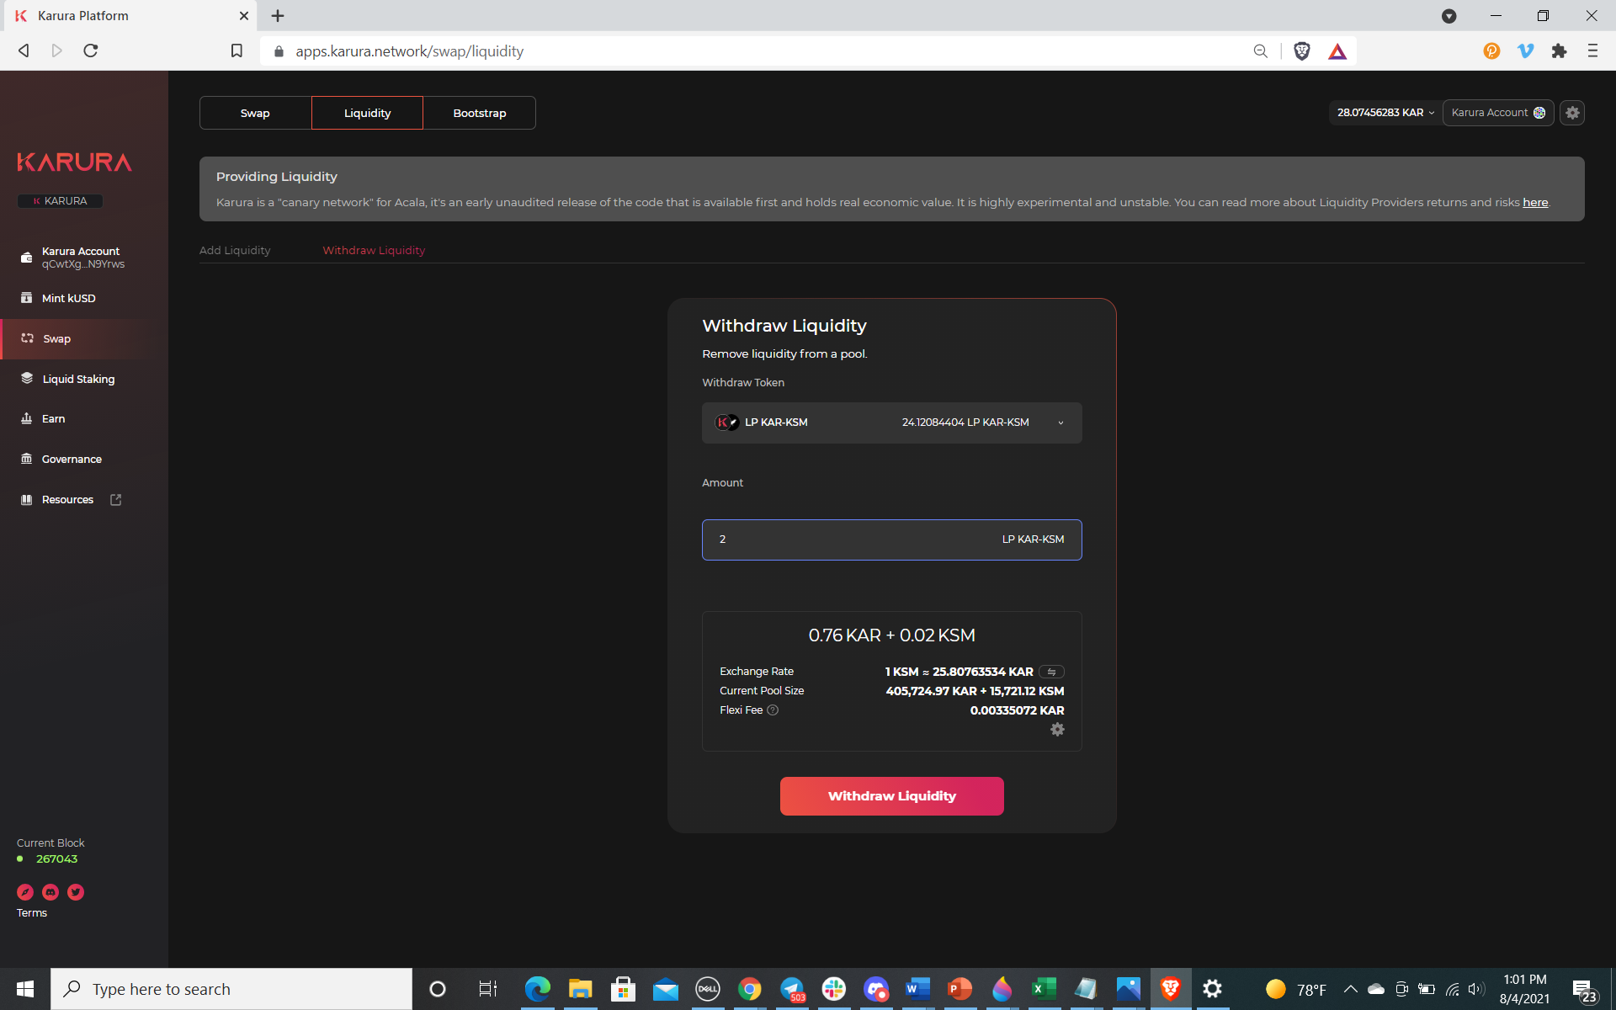
Task: Open the Karura website icon in the sidebar footer
Action: pos(25,892)
